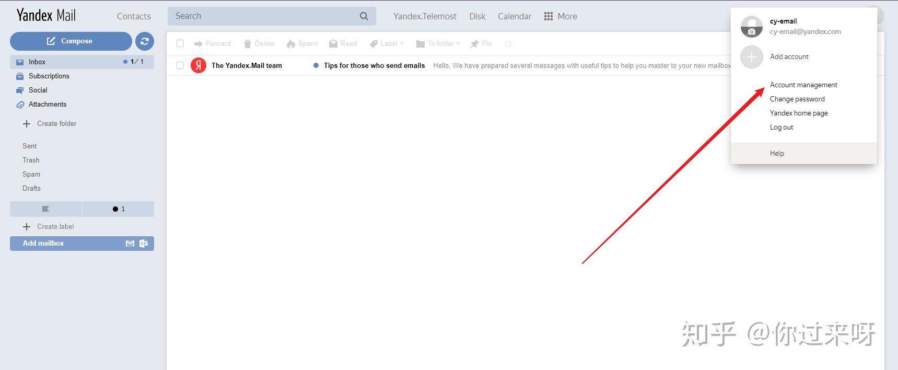Select Log out from the account menu

click(x=782, y=127)
